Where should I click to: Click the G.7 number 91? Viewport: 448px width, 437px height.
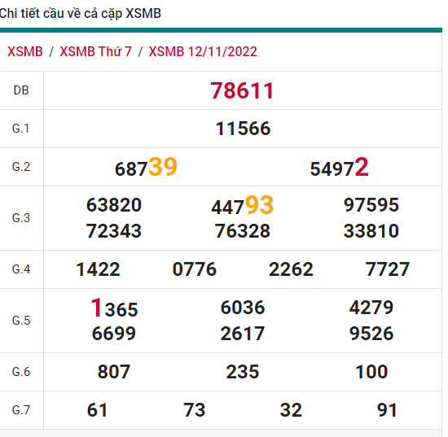click(387, 410)
